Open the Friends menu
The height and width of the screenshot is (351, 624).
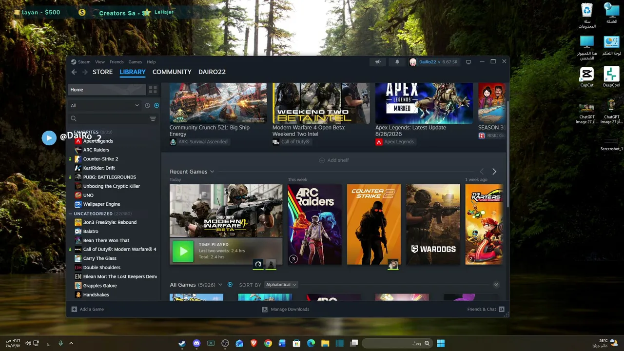(x=117, y=62)
